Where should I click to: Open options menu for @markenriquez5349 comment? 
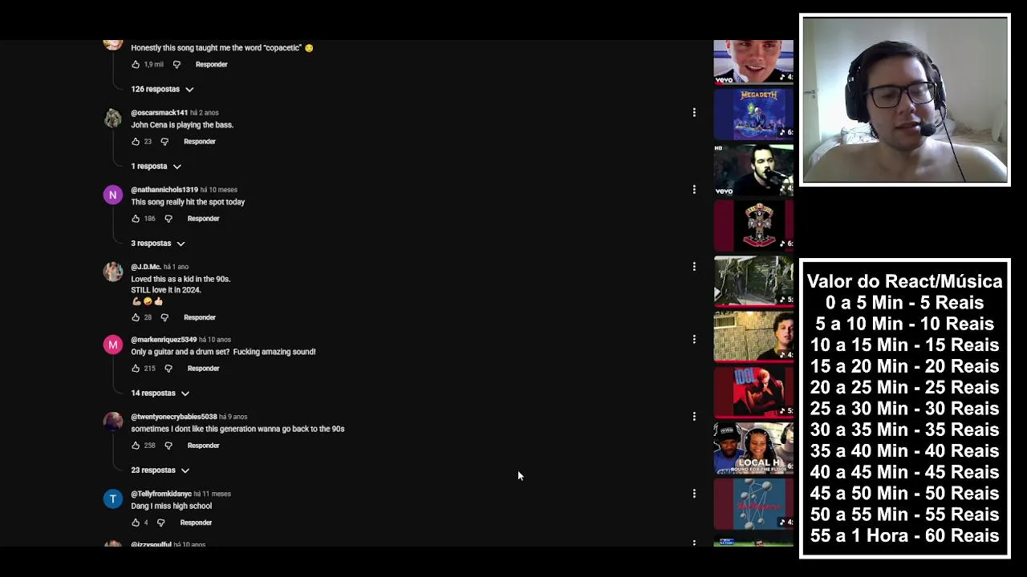tap(694, 340)
